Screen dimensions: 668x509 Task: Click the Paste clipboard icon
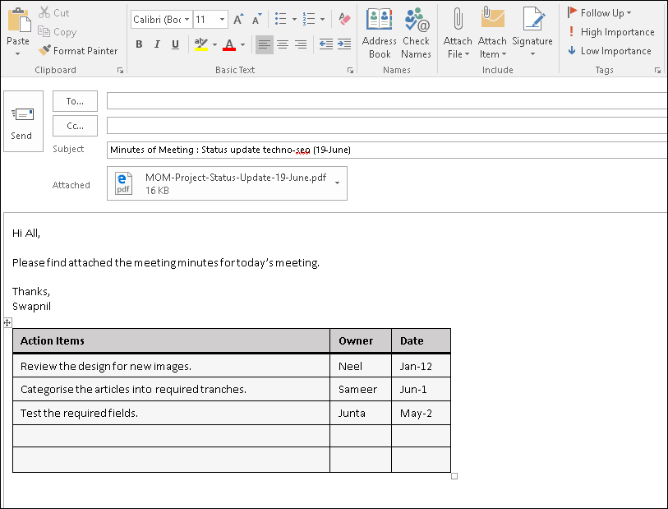click(19, 20)
